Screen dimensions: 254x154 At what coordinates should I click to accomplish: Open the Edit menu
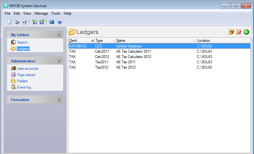coord(17,13)
